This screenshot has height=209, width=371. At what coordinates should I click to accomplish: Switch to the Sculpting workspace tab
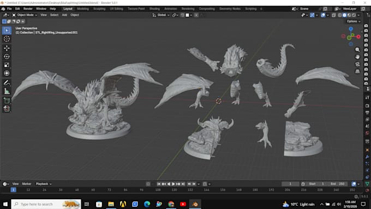tap(99, 9)
